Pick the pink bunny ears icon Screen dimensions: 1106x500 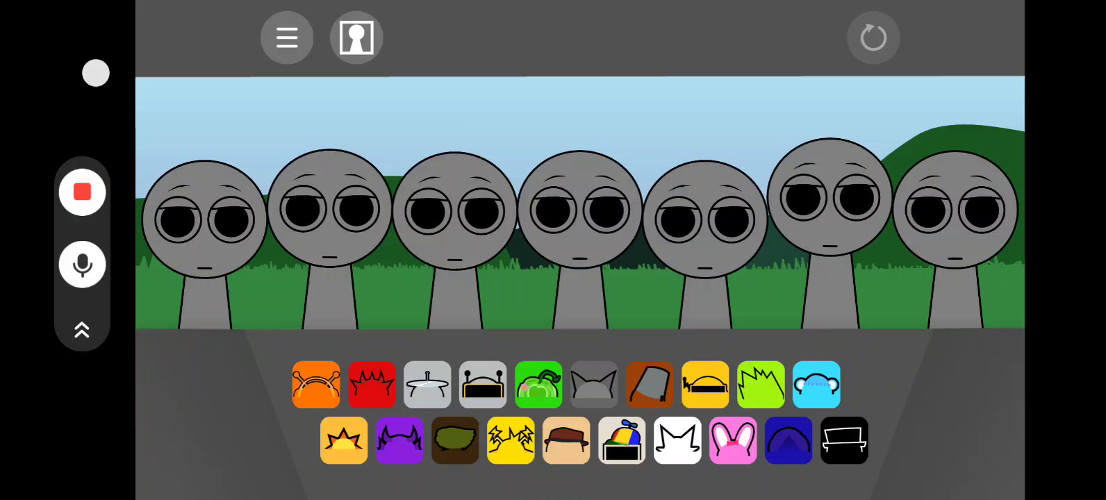pyautogui.click(x=733, y=440)
